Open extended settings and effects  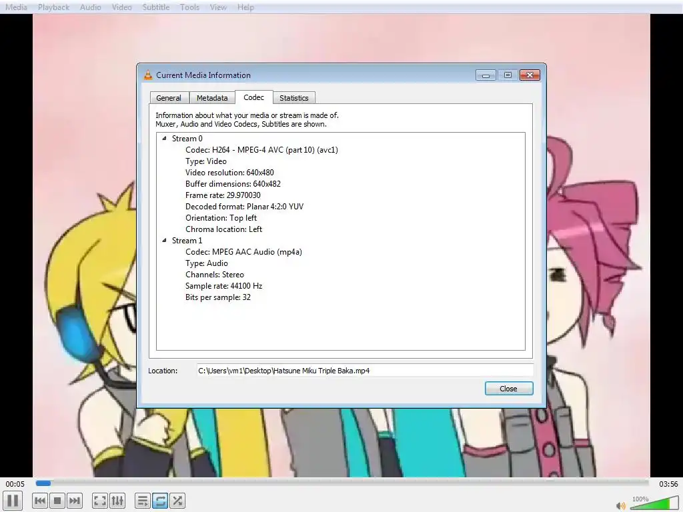[117, 501]
